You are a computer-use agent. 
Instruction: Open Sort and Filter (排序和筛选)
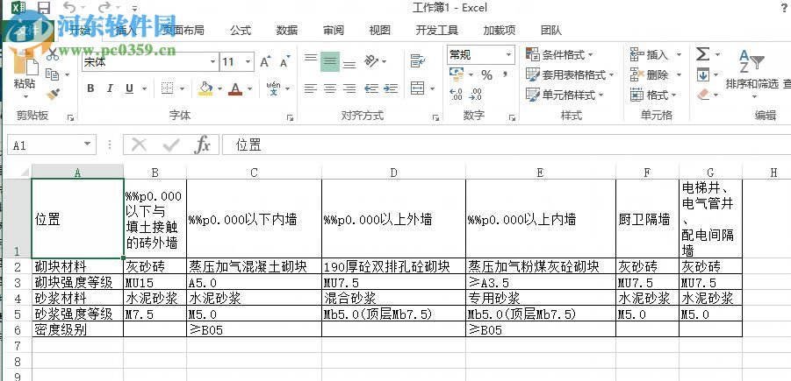752,73
